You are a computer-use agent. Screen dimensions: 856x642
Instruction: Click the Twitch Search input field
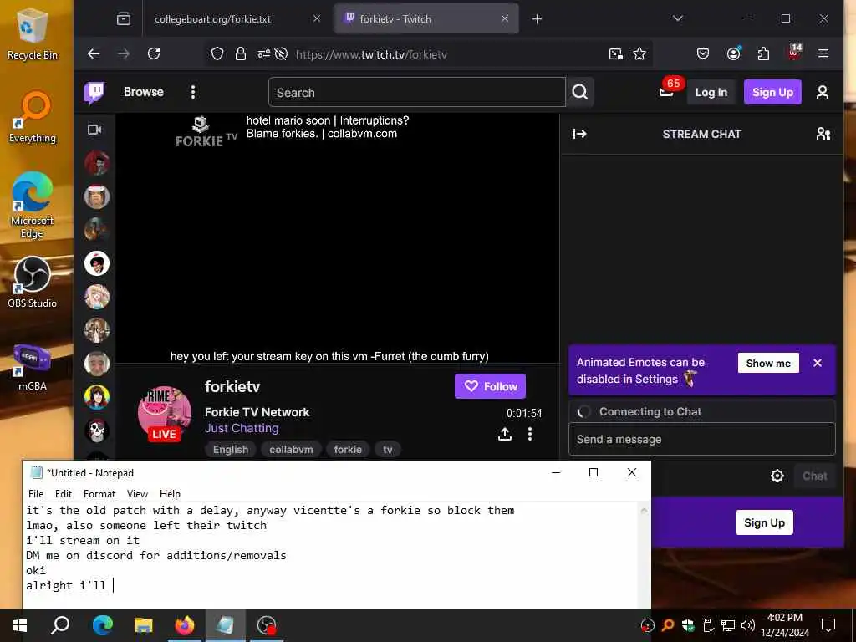pos(417,92)
